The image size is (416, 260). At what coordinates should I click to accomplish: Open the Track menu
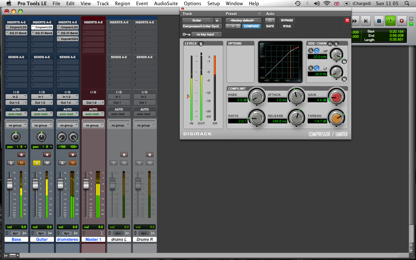pos(103,4)
